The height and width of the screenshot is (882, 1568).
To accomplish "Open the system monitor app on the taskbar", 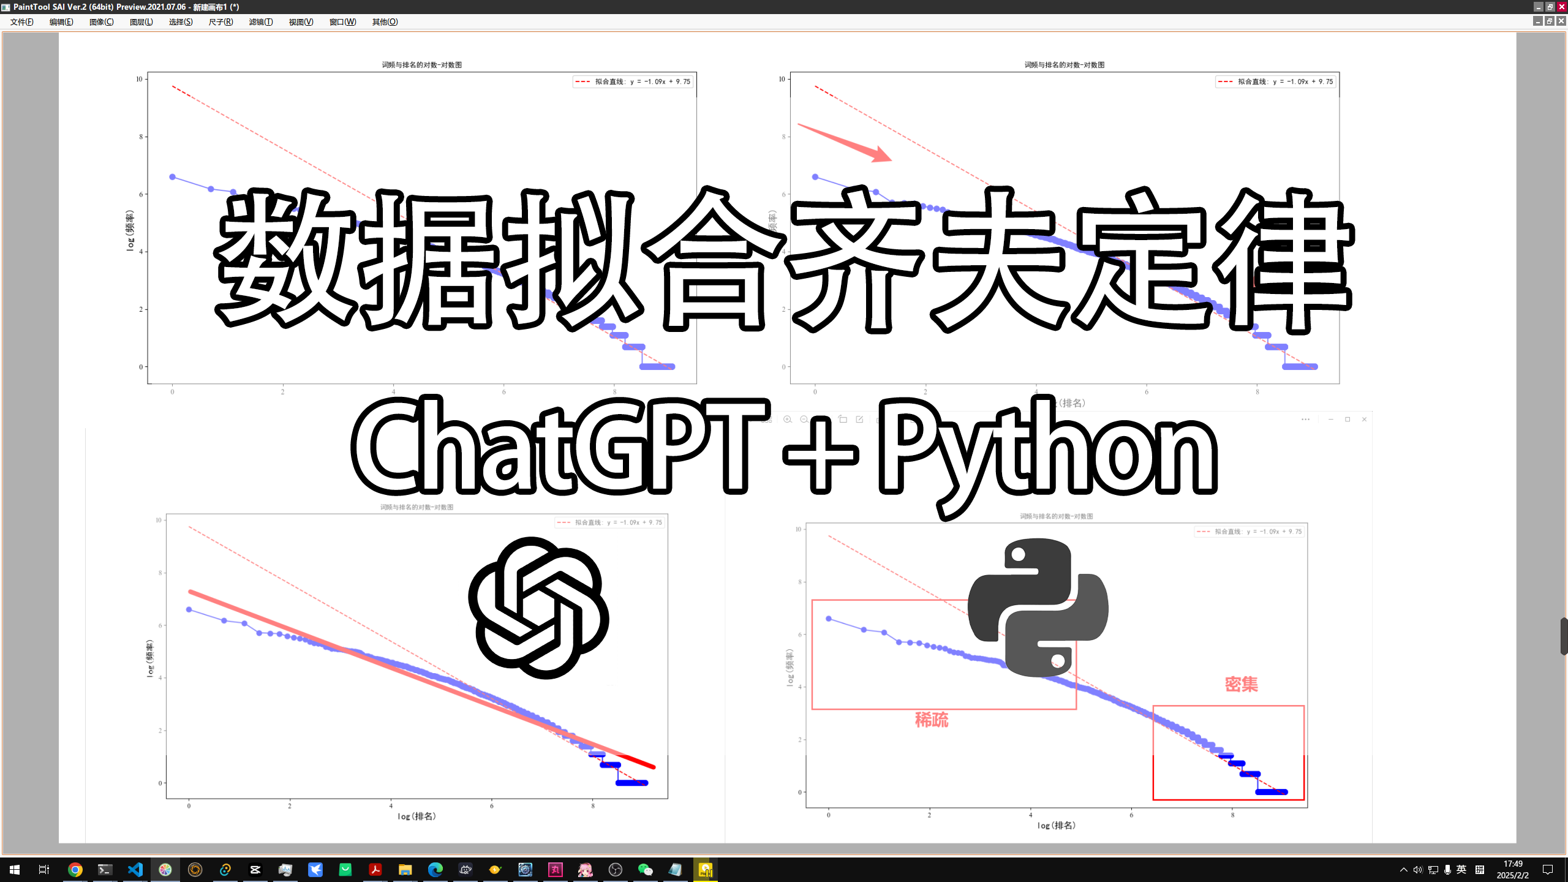I will pyautogui.click(x=285, y=869).
